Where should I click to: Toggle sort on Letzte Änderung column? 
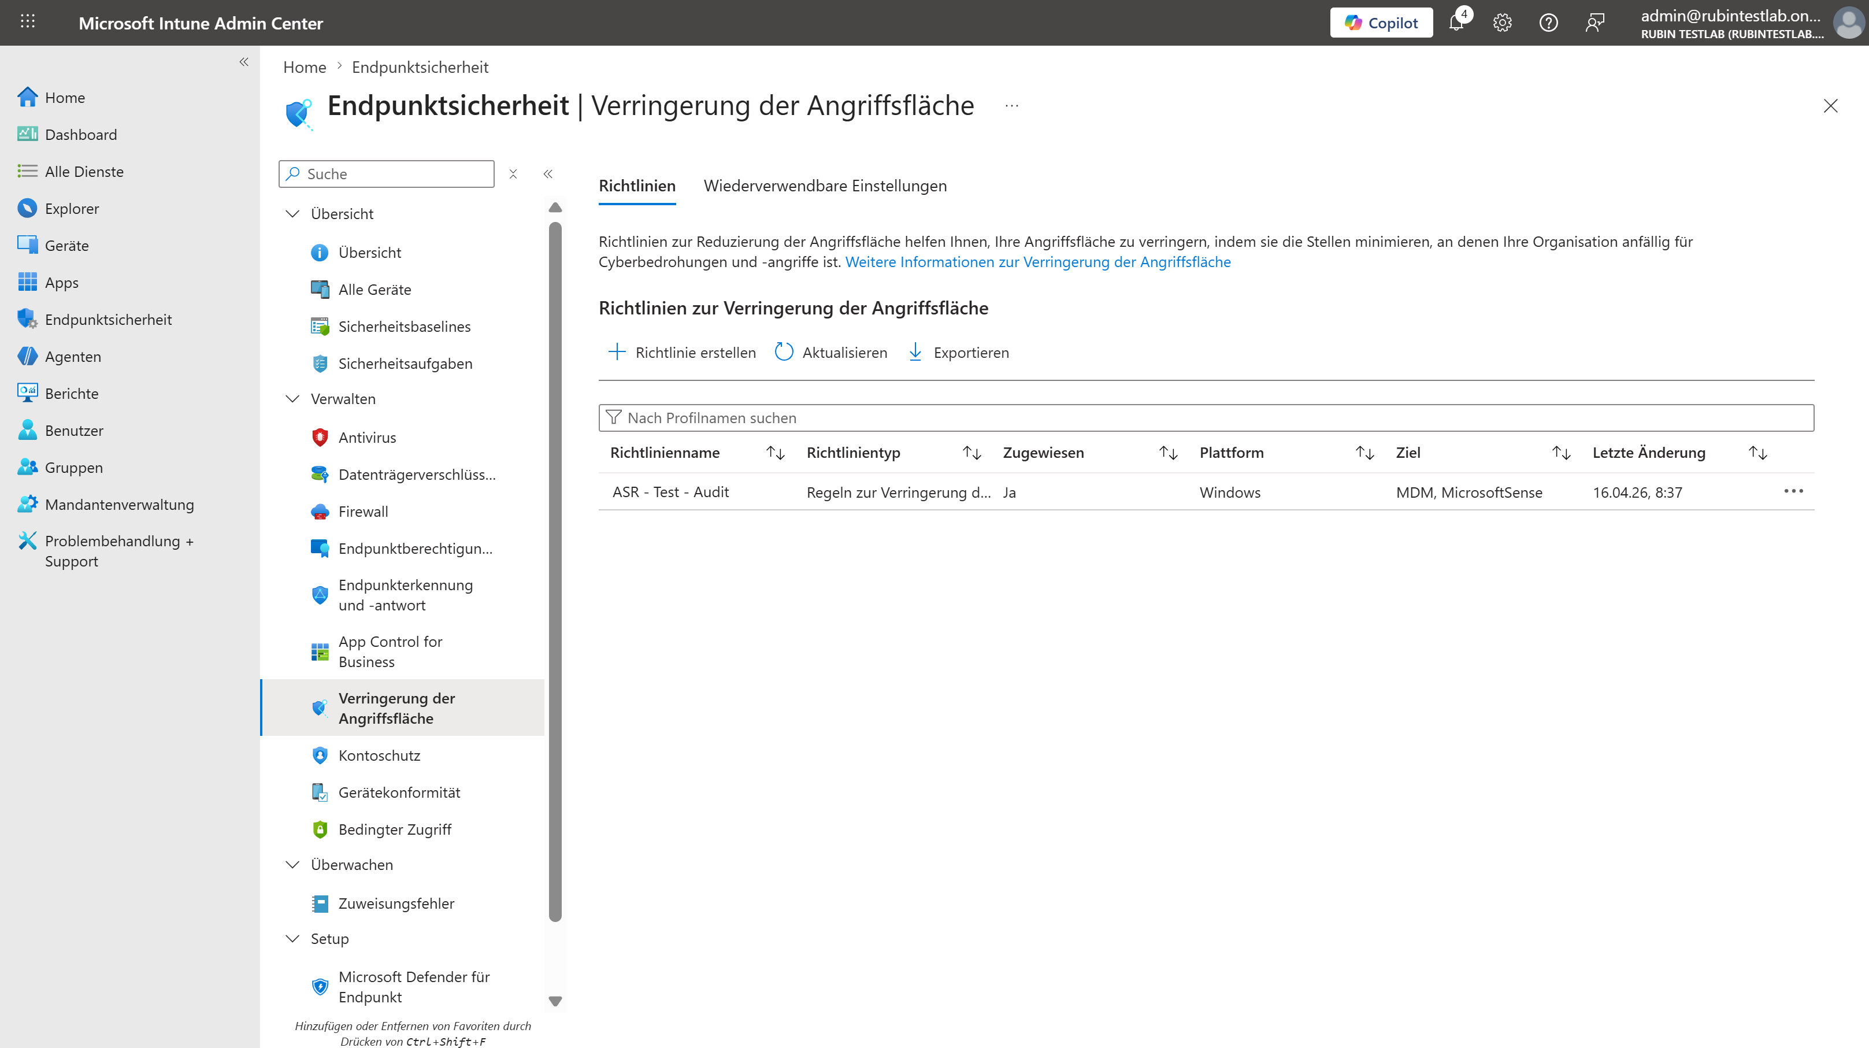click(1757, 453)
